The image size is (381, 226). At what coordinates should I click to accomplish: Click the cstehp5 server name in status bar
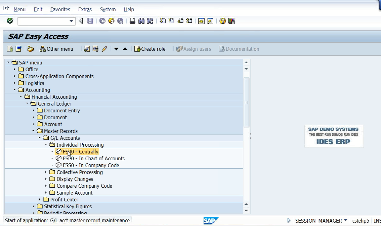(x=361, y=220)
